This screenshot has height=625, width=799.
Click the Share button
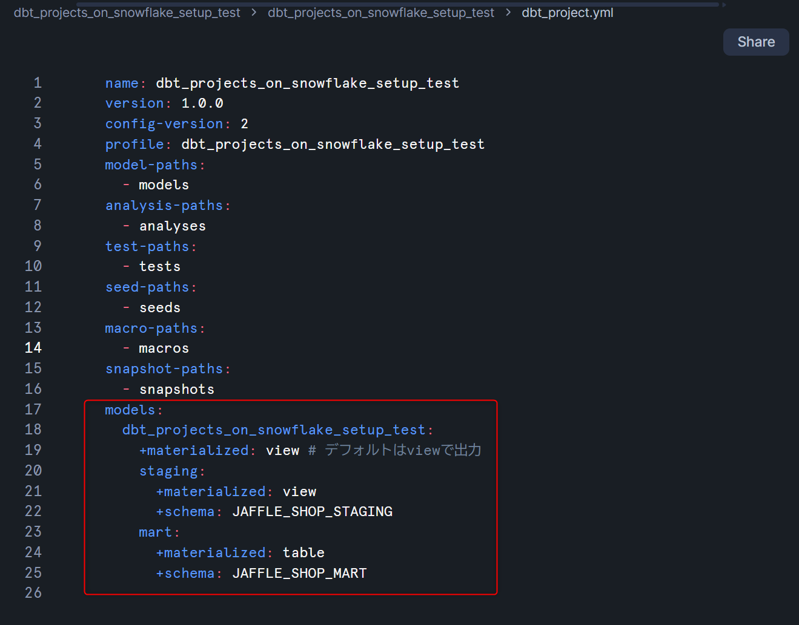pyautogui.click(x=755, y=42)
